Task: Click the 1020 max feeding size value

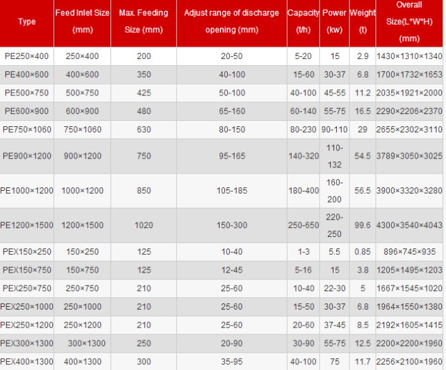Action: 143,225
